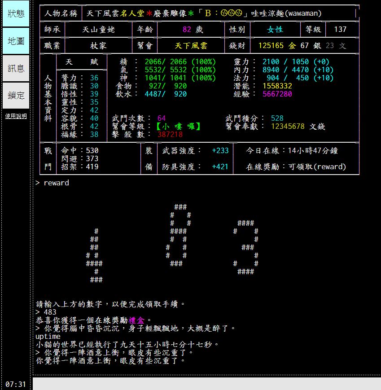This screenshot has height=390, width=381.
Task: Select the guild contribution 12345678
Action: click(x=288, y=127)
